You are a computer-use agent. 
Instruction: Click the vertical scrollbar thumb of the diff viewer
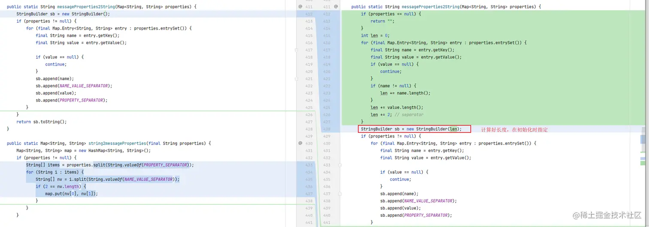[643, 139]
